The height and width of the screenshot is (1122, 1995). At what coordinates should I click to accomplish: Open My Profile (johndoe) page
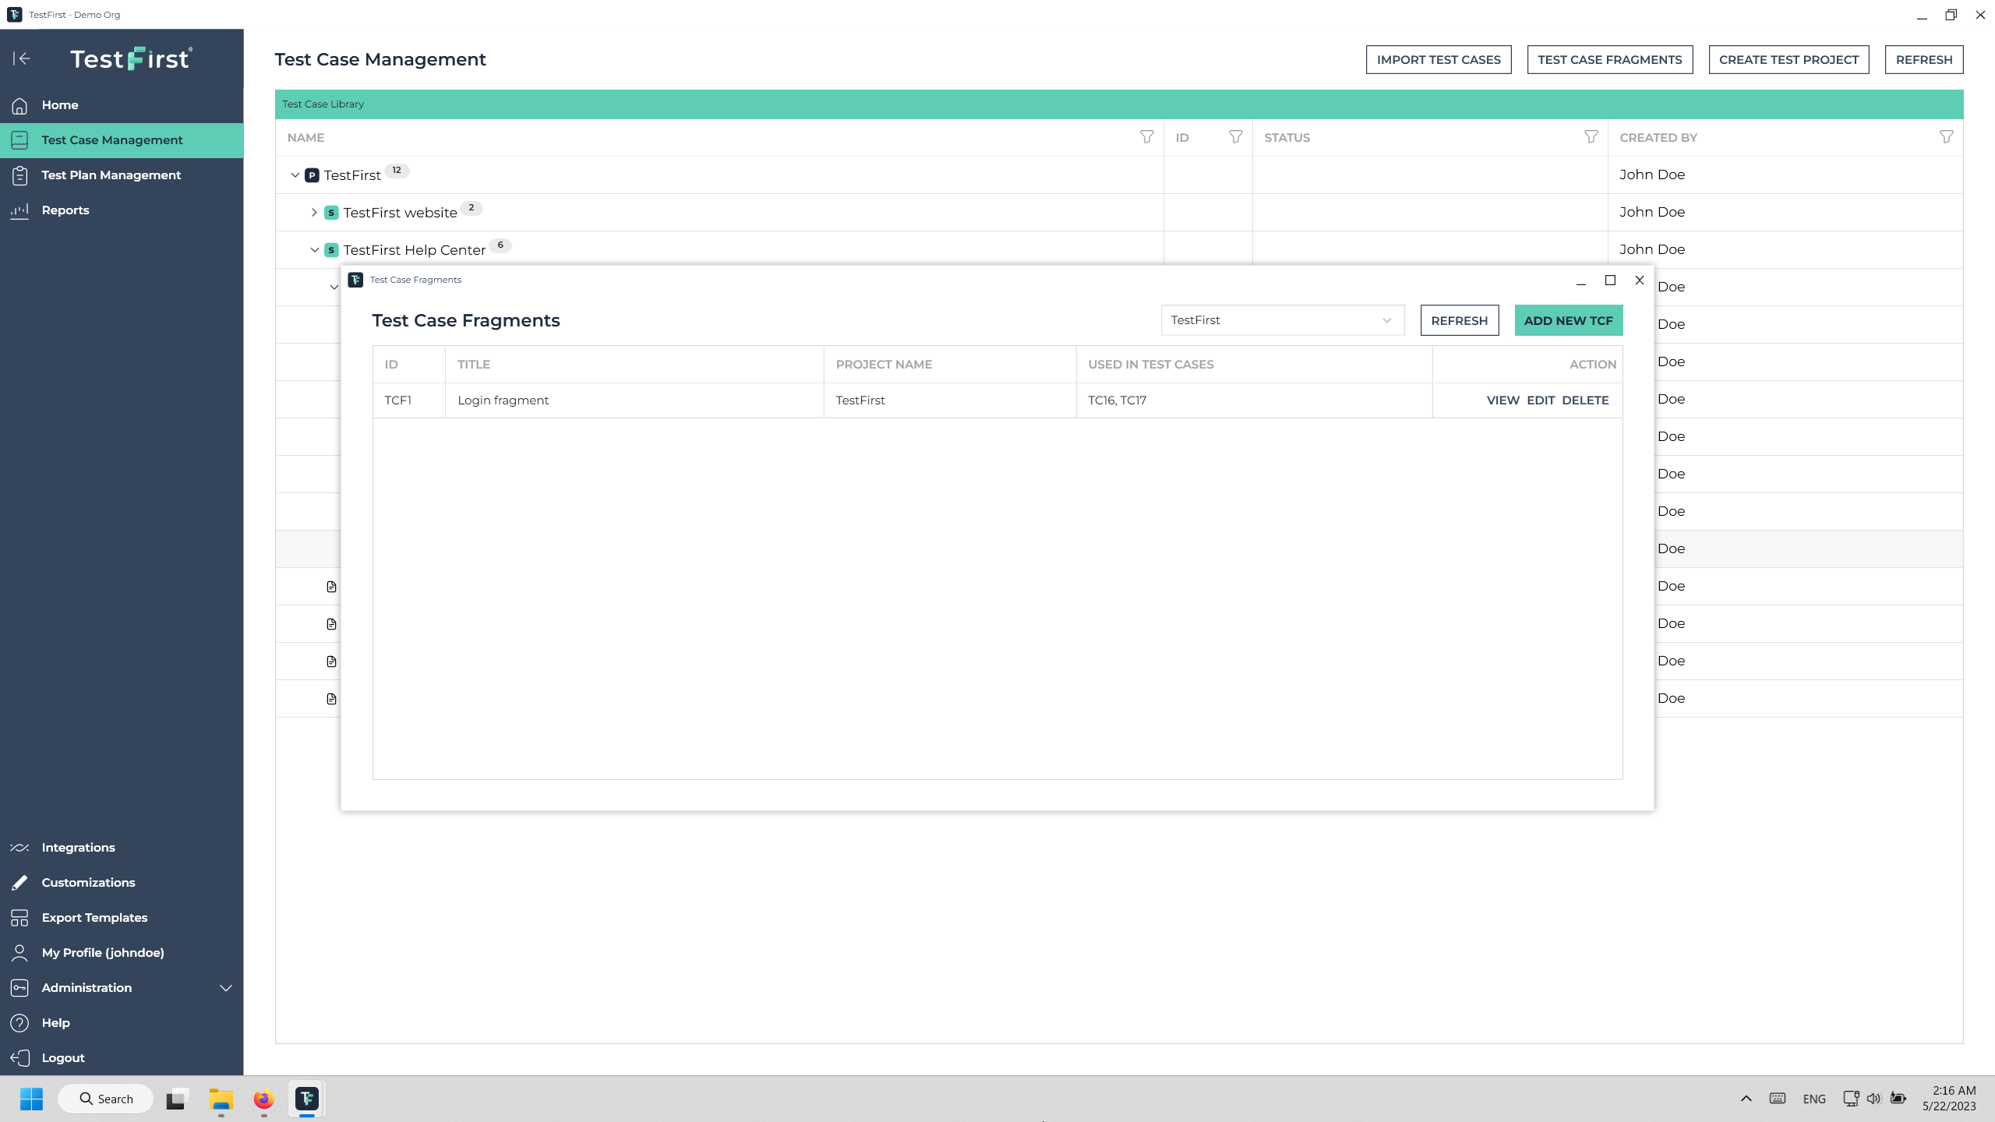point(102,953)
